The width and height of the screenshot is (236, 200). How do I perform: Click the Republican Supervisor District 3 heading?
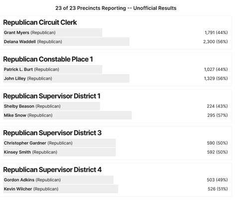pos(52,133)
